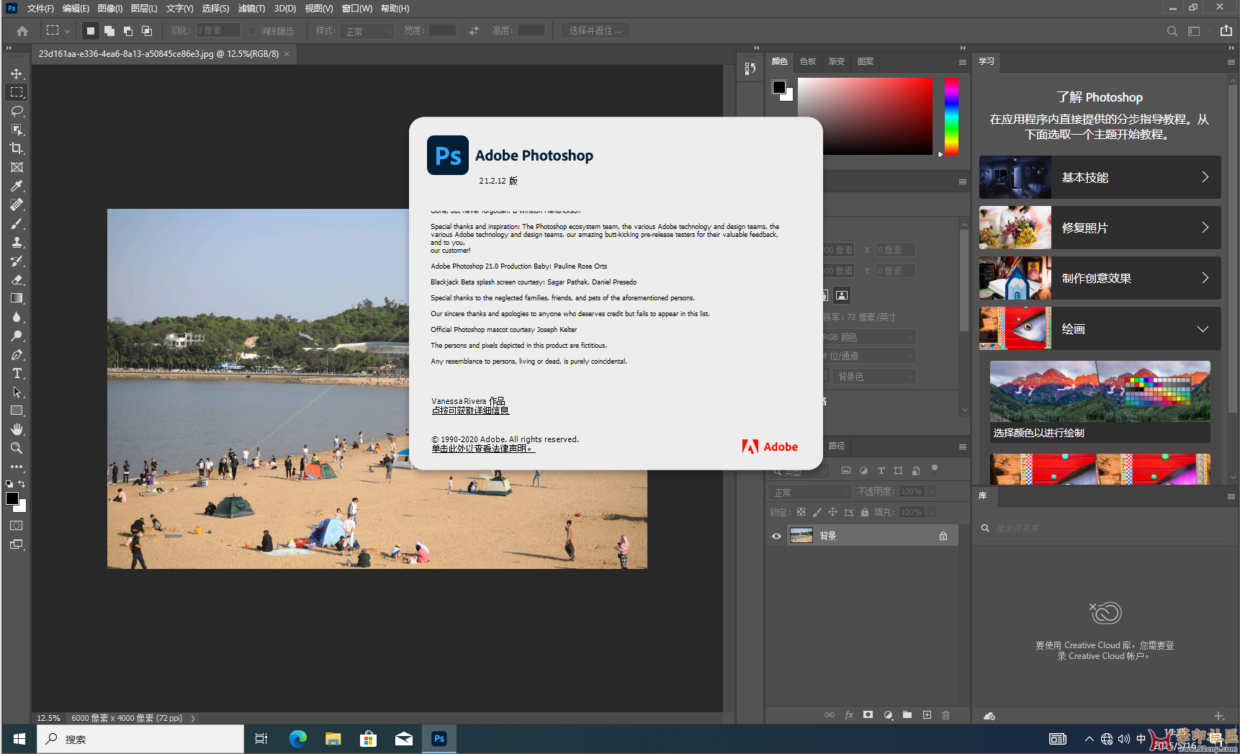
Task: Toggle Quick Mask mode icon
Action: [x=16, y=526]
